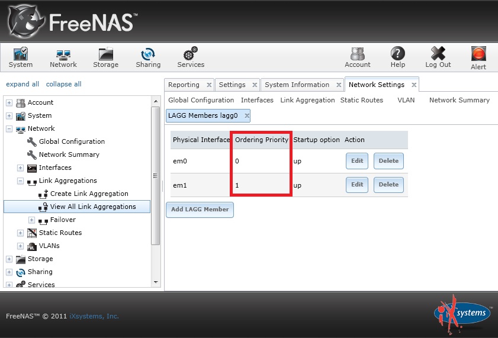Viewport: 498px width, 338px height.
Task: Click the Network icon in the tree
Action: click(21, 129)
